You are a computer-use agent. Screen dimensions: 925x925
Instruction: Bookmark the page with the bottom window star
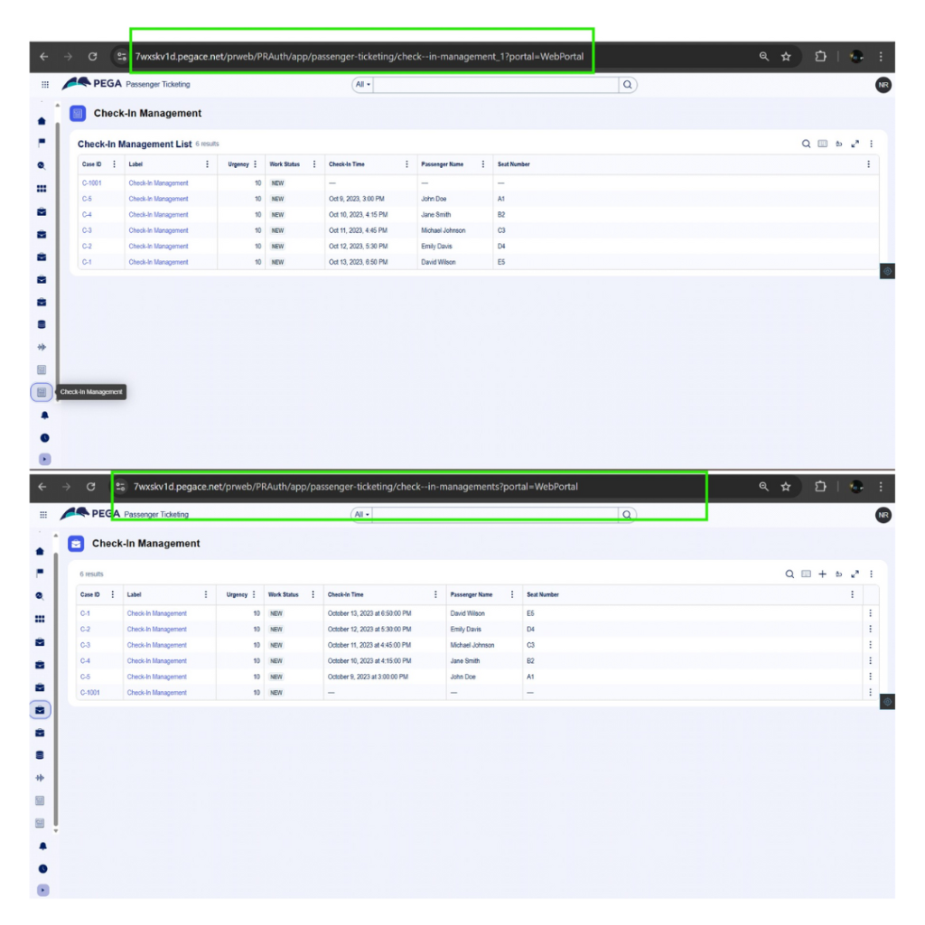[786, 486]
